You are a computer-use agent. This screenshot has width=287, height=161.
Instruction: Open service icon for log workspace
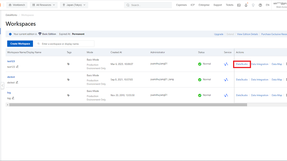click(x=226, y=95)
